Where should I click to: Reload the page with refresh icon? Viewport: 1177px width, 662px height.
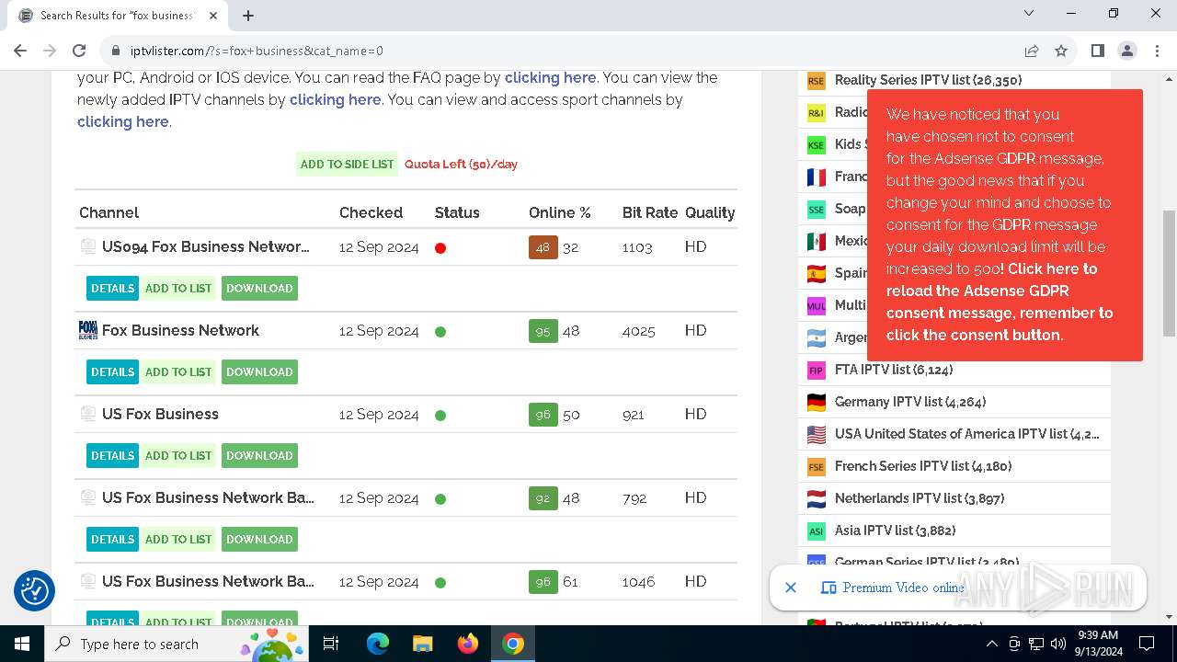click(79, 51)
